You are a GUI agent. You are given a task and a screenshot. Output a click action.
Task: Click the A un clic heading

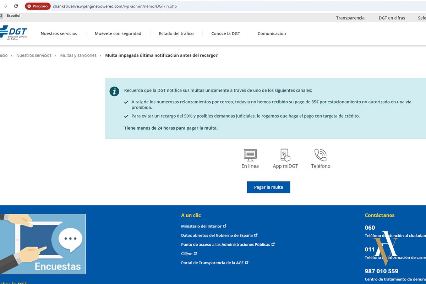pyautogui.click(x=191, y=215)
